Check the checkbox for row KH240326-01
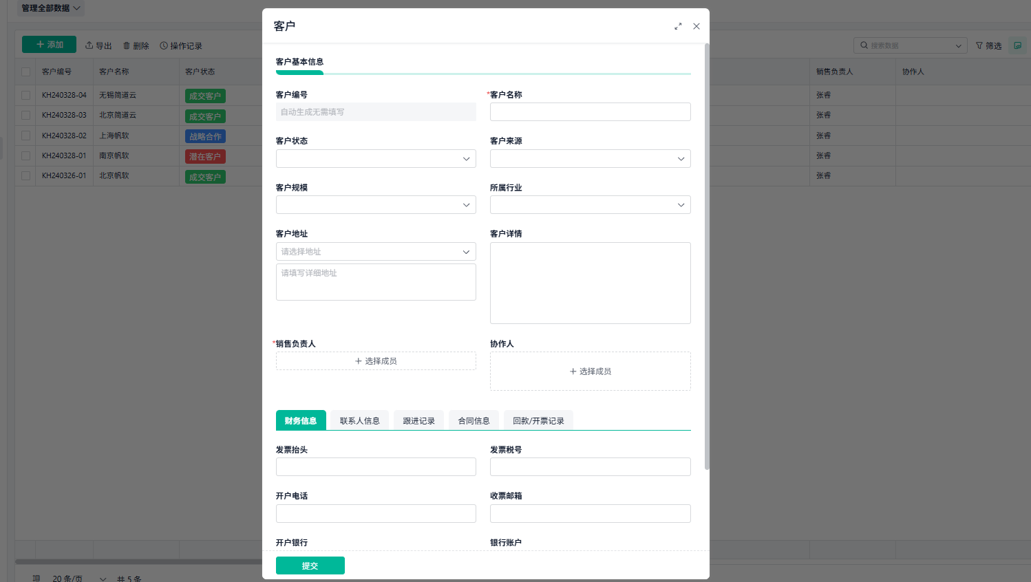 [25, 175]
